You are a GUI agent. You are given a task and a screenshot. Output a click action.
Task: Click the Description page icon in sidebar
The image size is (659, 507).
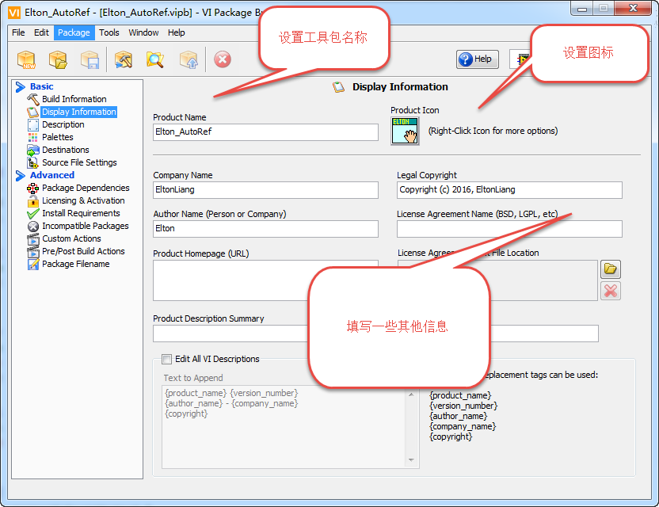point(32,125)
